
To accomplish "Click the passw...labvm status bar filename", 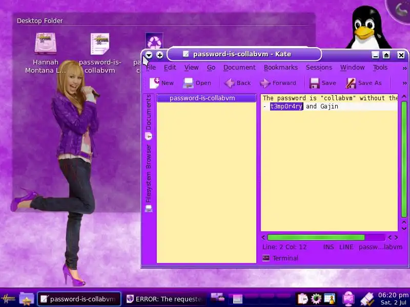I will [x=380, y=247].
